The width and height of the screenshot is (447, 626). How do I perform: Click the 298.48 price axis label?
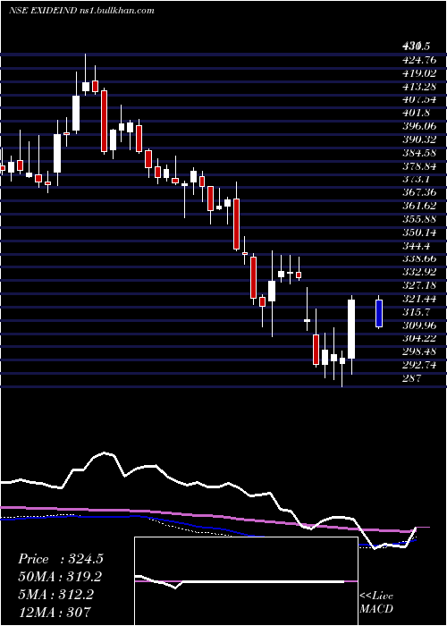(419, 351)
